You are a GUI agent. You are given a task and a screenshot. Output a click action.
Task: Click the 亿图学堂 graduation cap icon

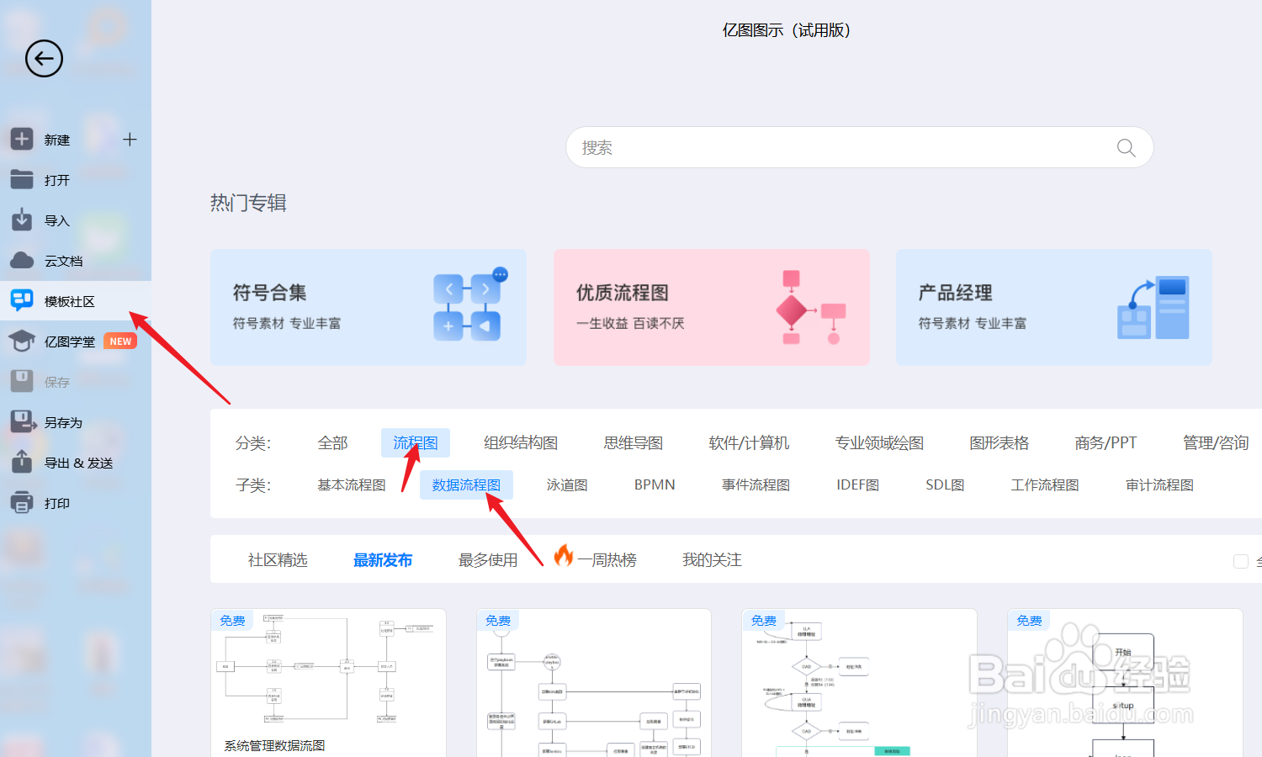(22, 341)
